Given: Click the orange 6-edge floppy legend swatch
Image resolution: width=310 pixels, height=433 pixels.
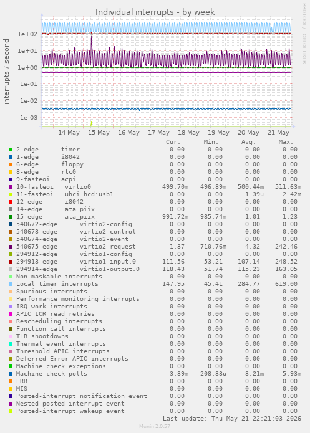Looking at the screenshot, I should [x=11, y=164].
